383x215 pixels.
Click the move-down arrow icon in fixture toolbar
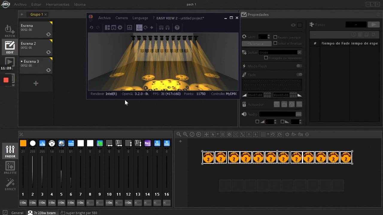coord(256,134)
